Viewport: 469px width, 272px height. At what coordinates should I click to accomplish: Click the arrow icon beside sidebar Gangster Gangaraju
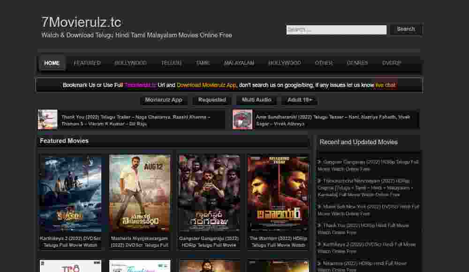(319, 162)
